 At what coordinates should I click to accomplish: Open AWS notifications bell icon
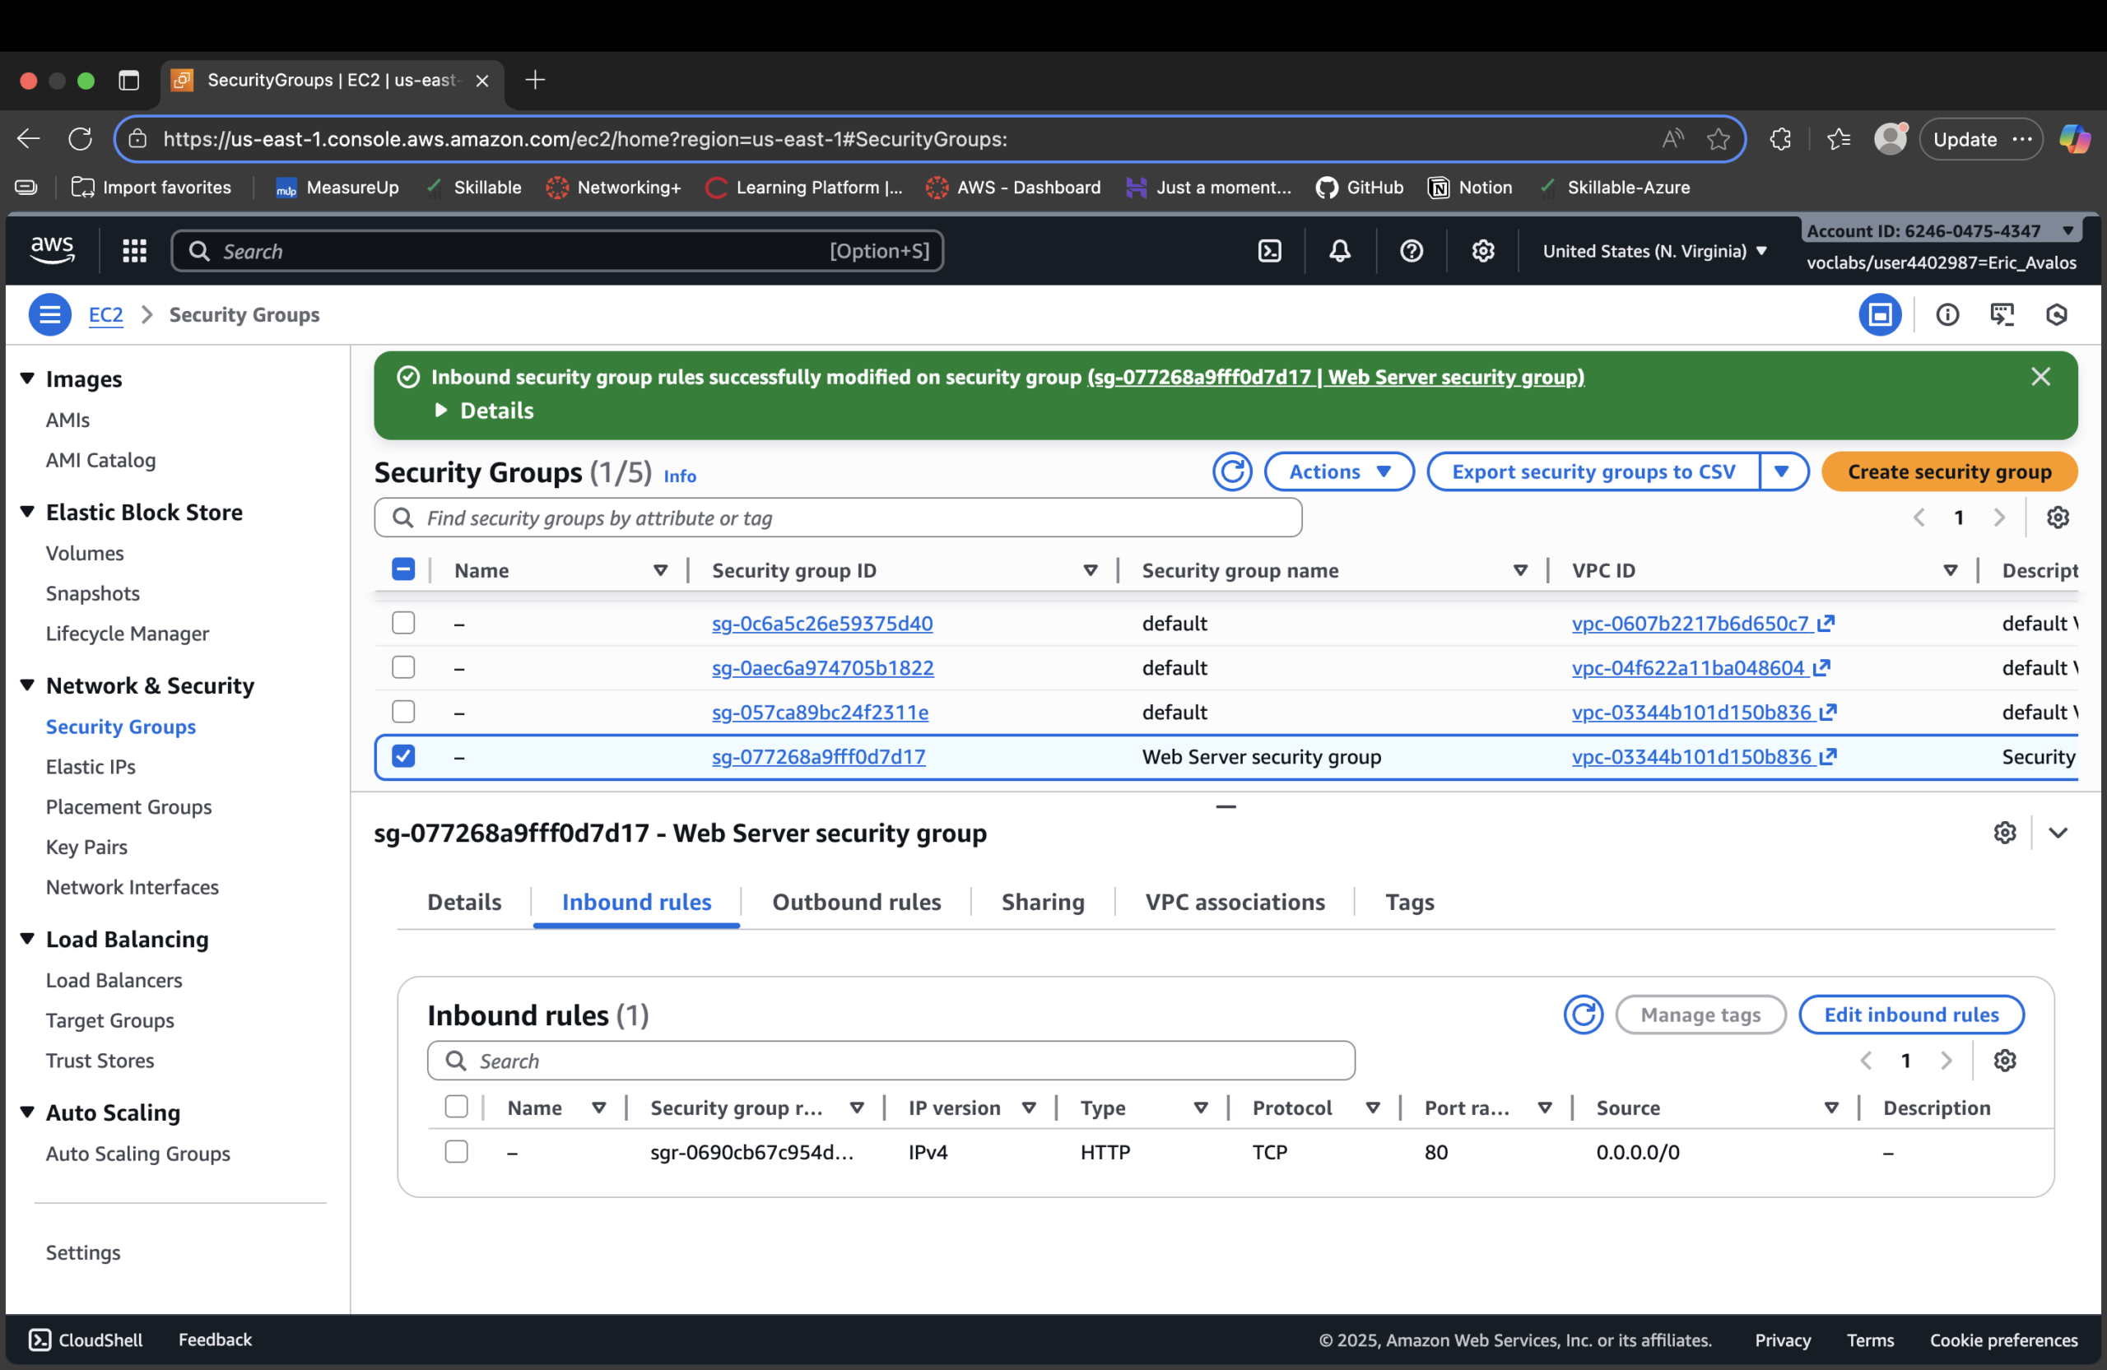pyautogui.click(x=1339, y=250)
